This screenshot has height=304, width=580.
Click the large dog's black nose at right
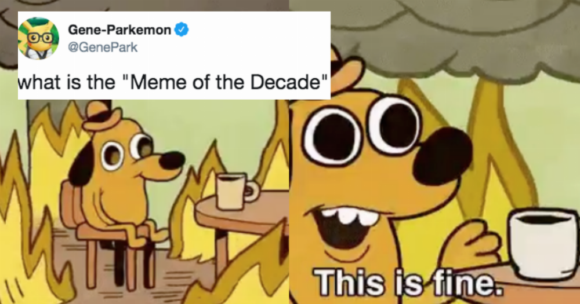click(x=443, y=156)
